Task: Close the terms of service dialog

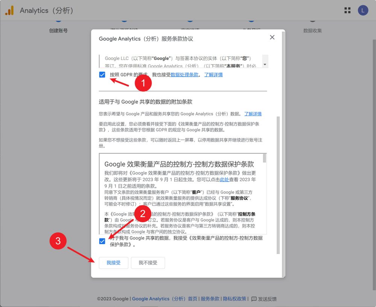Action: 272,37
